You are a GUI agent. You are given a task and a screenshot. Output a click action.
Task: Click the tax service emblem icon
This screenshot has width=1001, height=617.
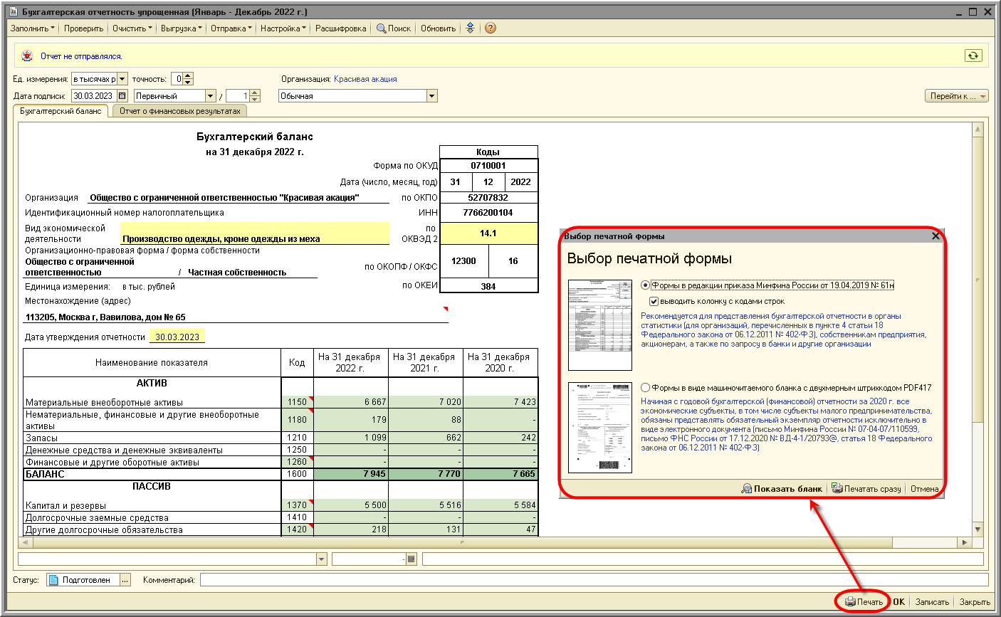(27, 56)
